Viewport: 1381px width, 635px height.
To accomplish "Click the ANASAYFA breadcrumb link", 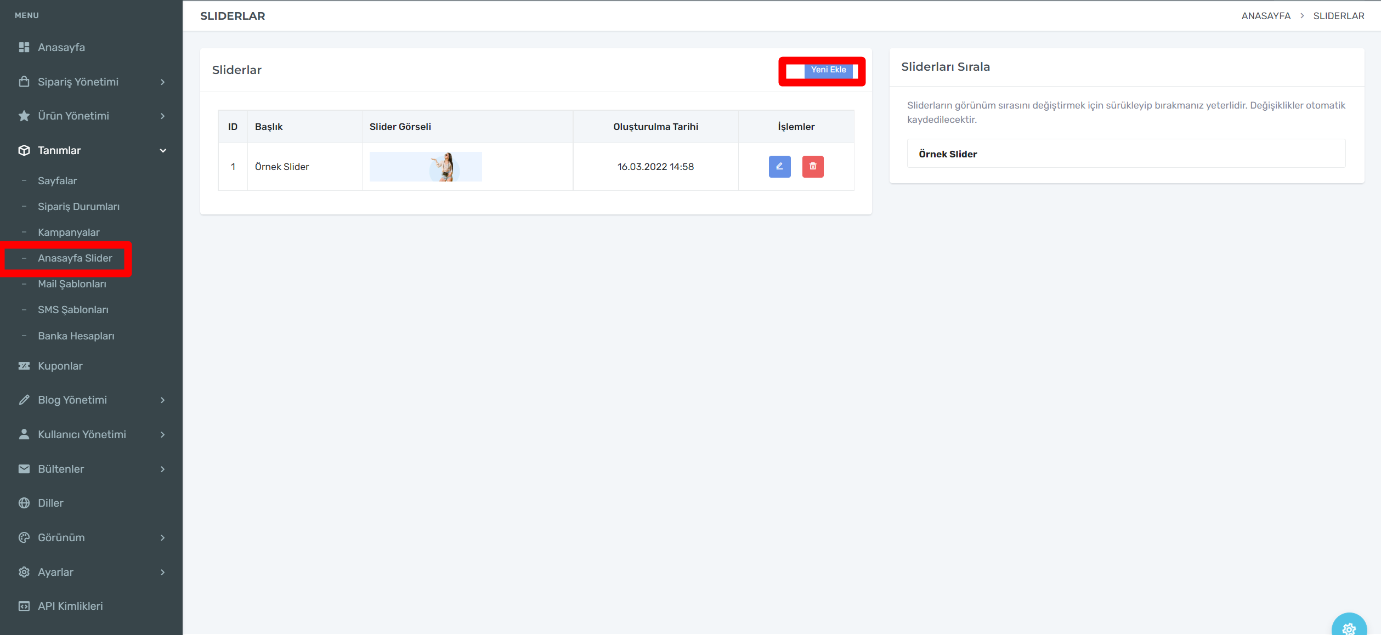I will tap(1265, 16).
